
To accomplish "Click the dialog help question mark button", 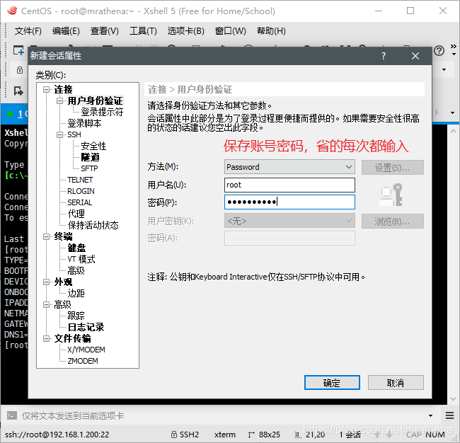I will 384,56.
